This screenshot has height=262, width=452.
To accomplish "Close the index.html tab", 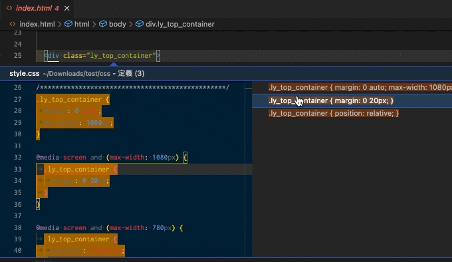I will 67,9.
